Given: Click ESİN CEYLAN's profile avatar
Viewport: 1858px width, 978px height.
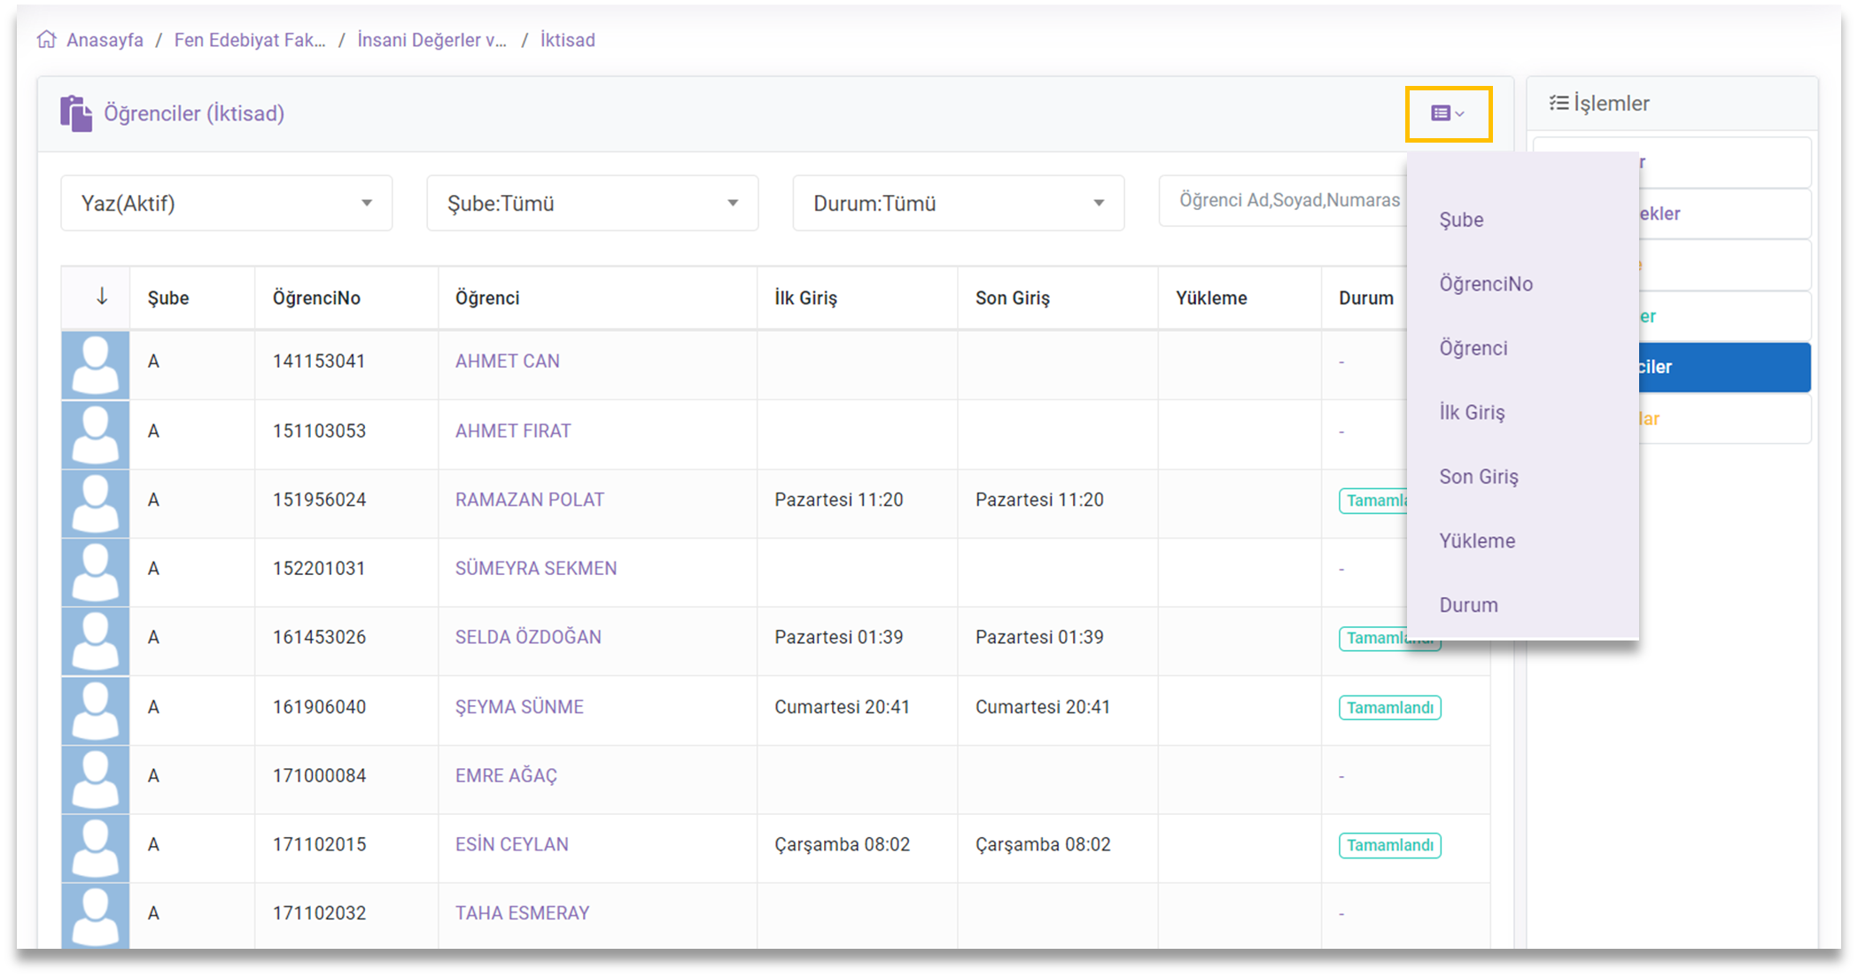Looking at the screenshot, I should coord(95,848).
